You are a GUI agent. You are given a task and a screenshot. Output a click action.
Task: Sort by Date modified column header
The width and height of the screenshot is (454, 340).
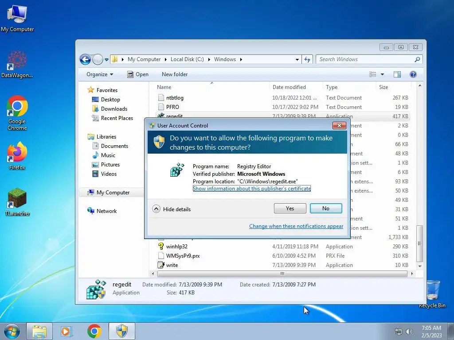click(x=289, y=87)
